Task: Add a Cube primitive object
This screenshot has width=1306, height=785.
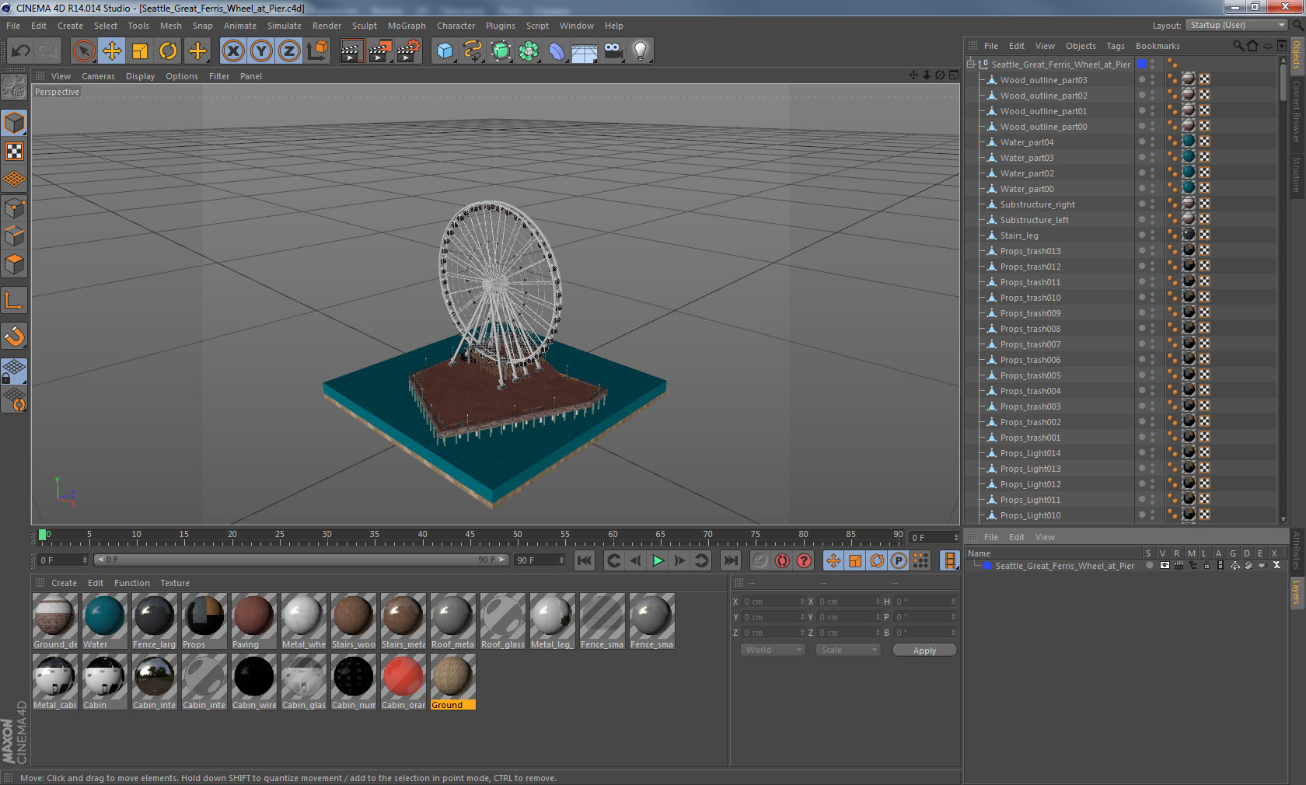Action: (x=445, y=51)
